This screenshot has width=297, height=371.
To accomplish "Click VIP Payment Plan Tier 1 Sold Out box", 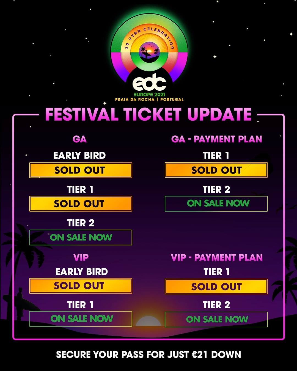I will [216, 287].
